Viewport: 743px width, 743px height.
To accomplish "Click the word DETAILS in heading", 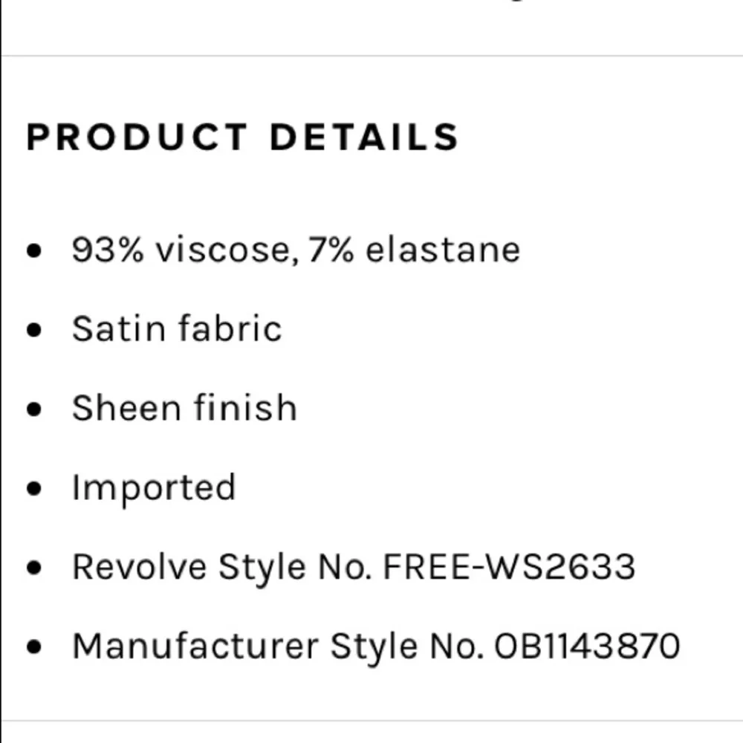I will [364, 137].
